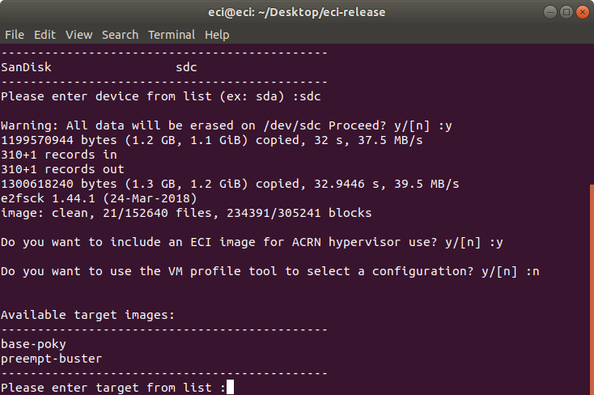Open the Edit menu

click(x=45, y=35)
